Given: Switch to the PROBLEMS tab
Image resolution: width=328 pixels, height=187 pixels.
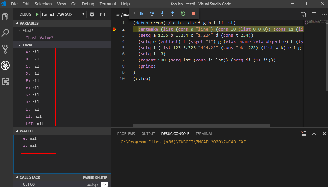Looking at the screenshot, I should (126, 134).
